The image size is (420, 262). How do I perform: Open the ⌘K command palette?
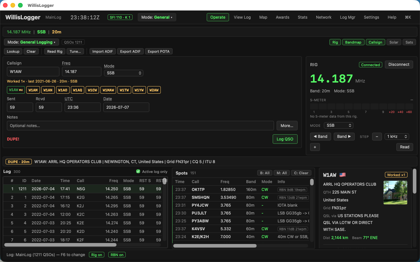[408, 17]
